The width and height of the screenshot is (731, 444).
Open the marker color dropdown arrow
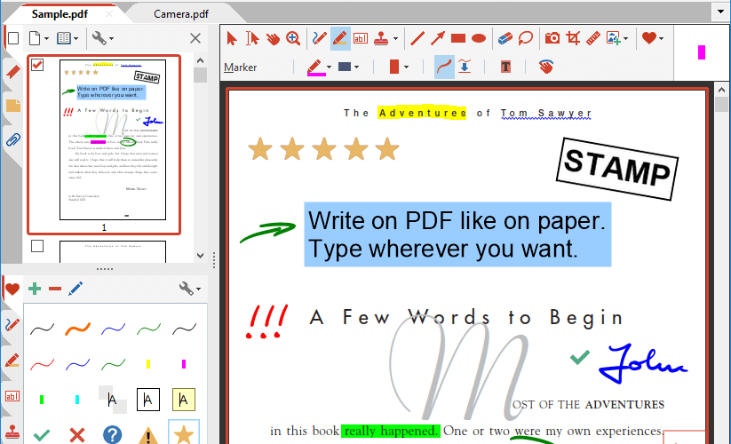[330, 67]
